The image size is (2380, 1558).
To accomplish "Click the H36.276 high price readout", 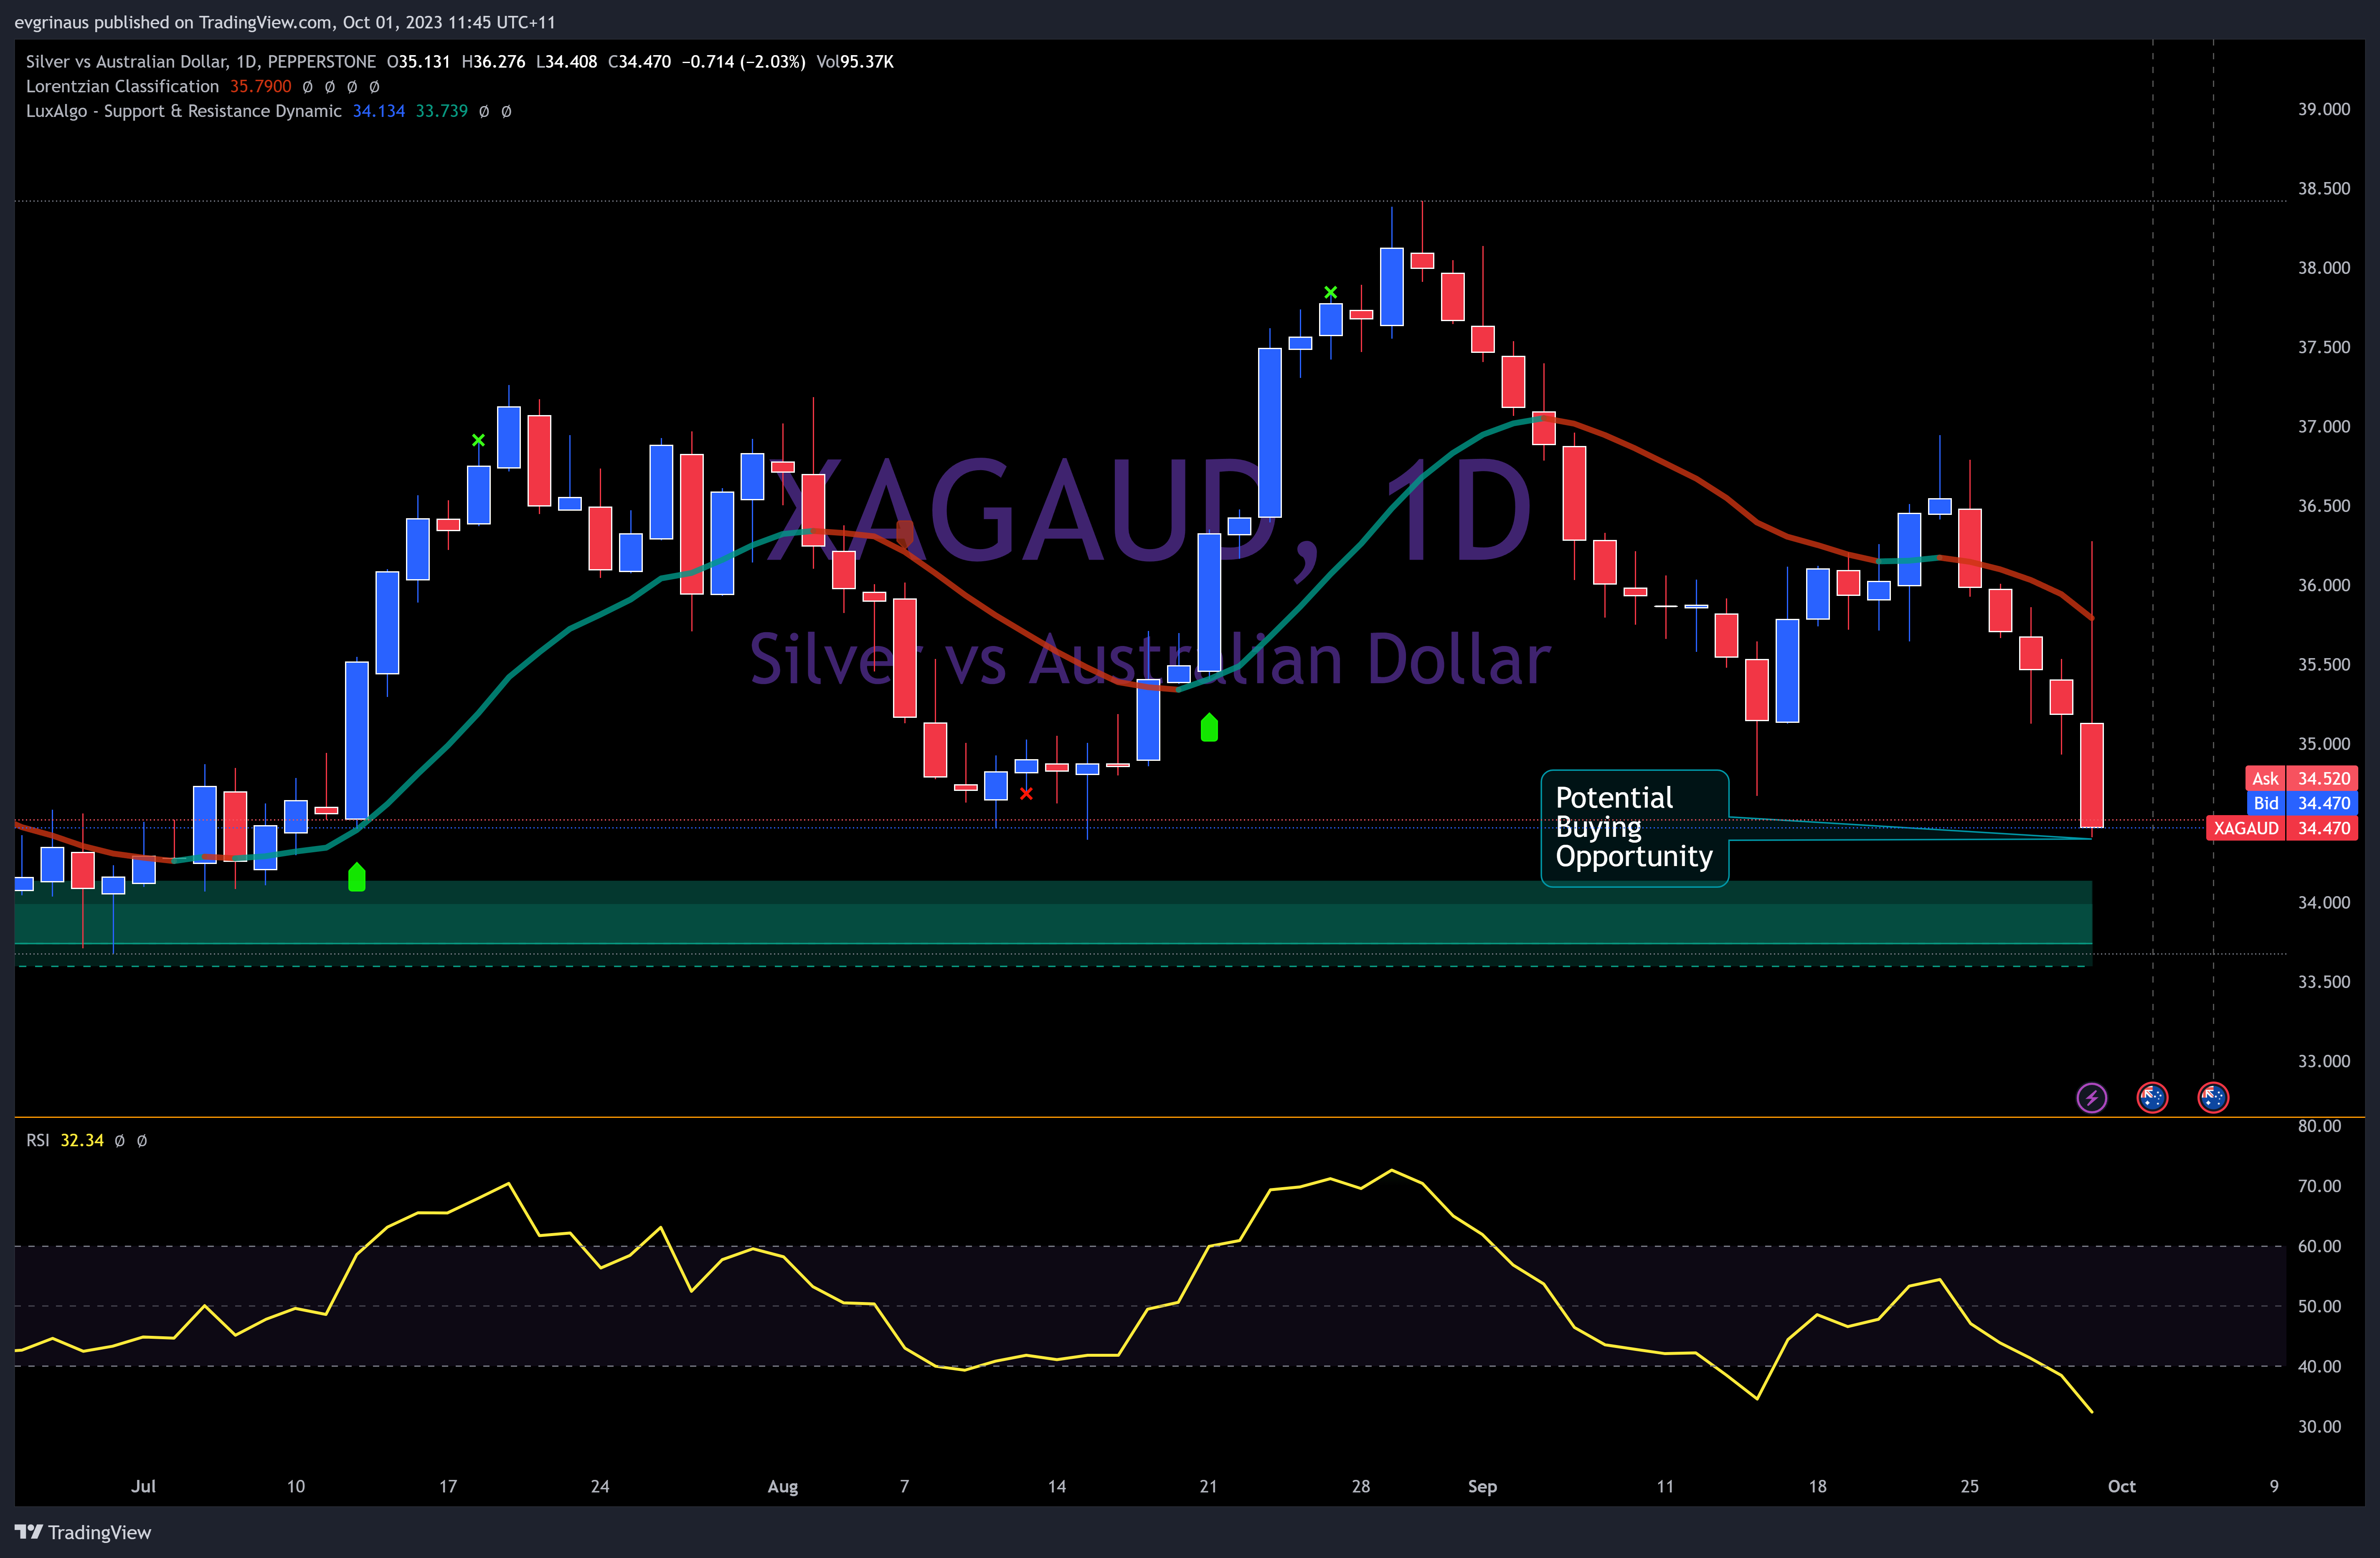I will pyautogui.click(x=493, y=62).
